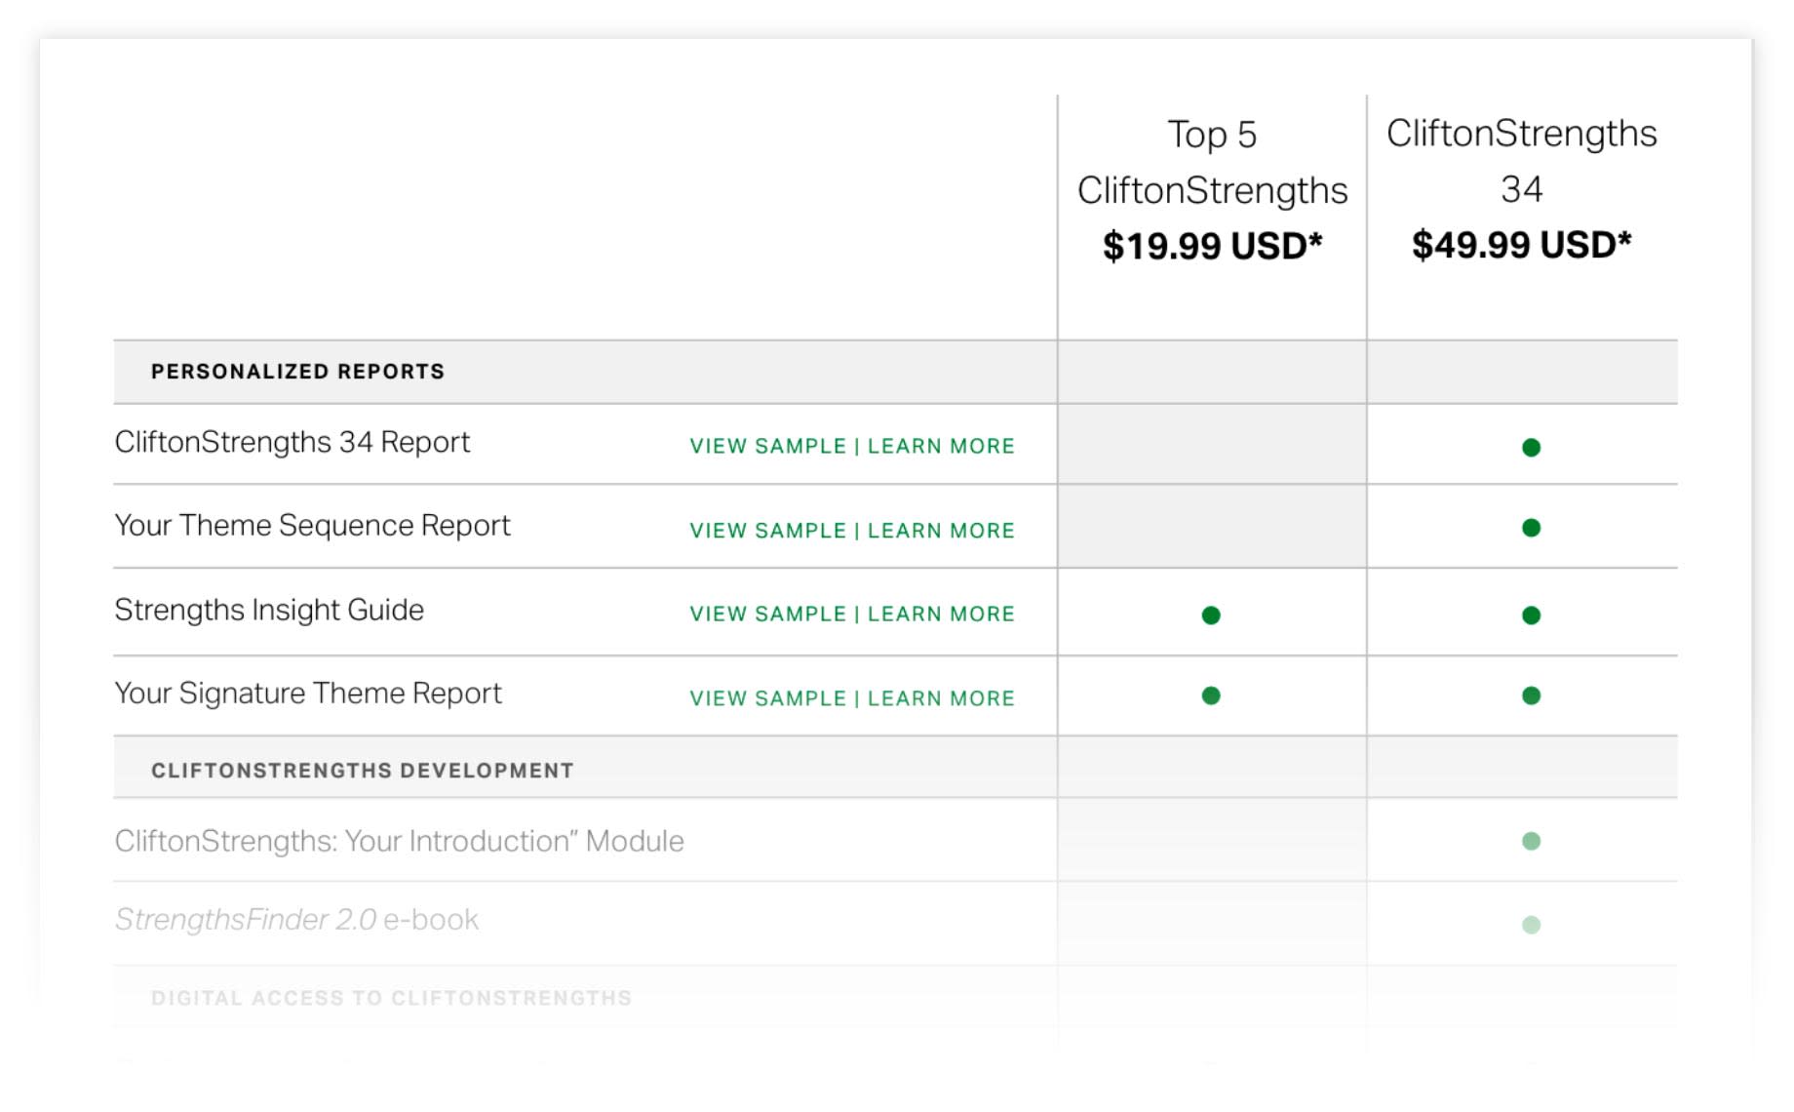Click LEARN MORE for CliftonStrengths 34 Report

click(941, 446)
